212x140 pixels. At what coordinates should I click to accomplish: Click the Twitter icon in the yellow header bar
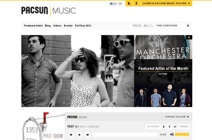click(129, 4)
